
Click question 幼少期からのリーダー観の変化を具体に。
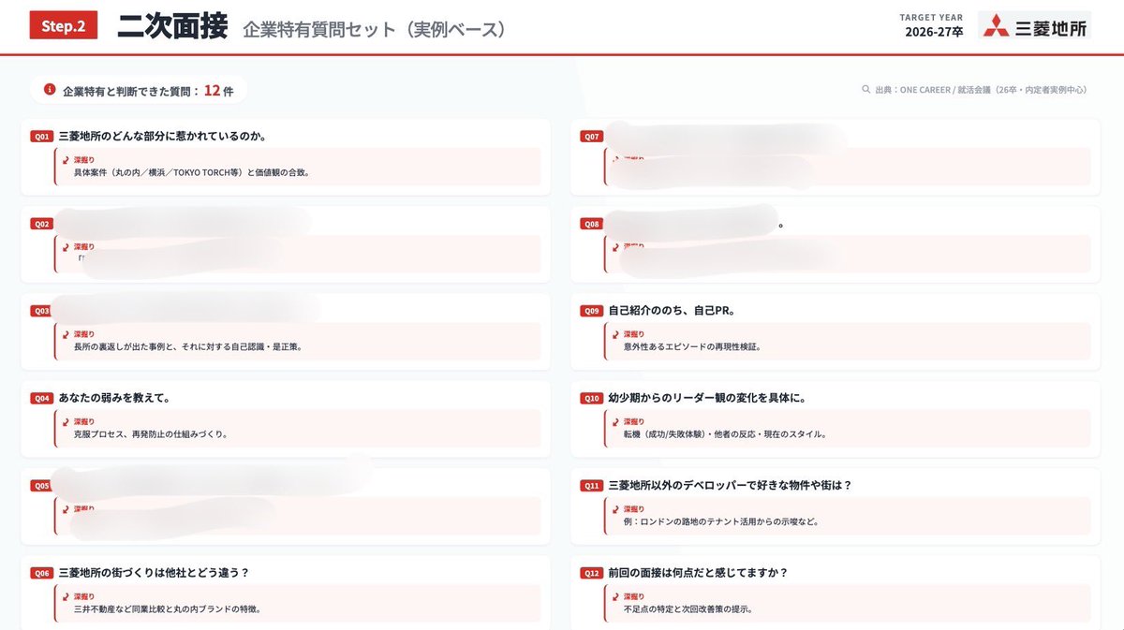tap(707, 398)
